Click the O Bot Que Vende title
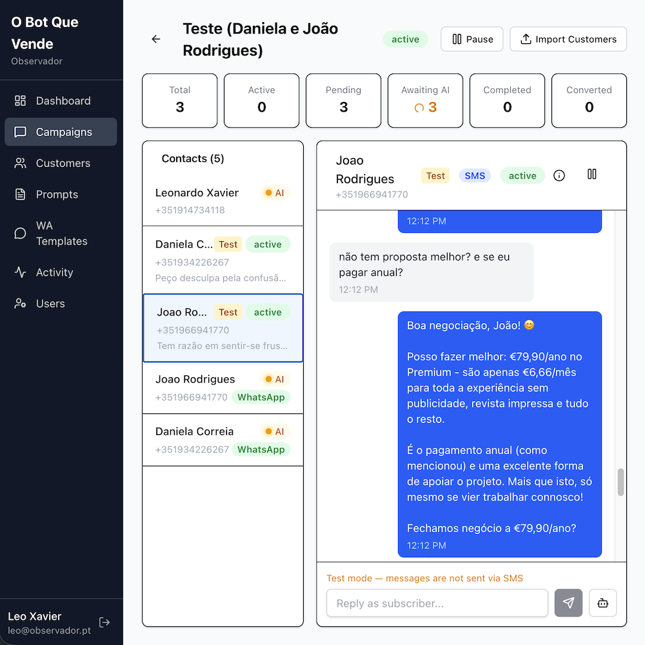Viewport: 645px width, 645px height. pyautogui.click(x=45, y=33)
